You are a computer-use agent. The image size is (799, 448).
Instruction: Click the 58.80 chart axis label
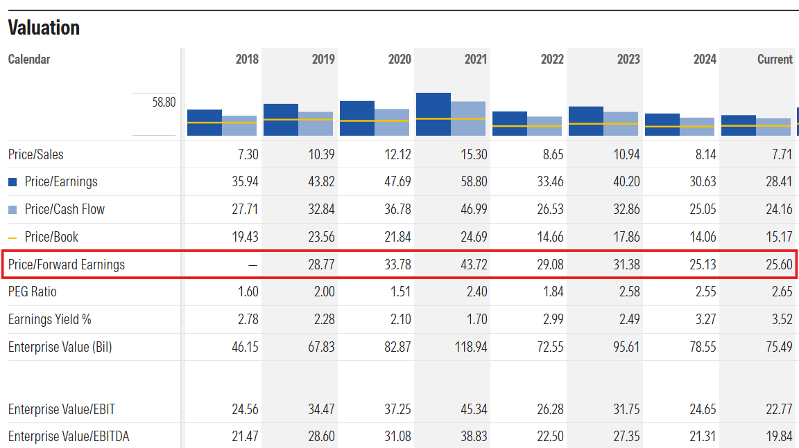tap(164, 102)
